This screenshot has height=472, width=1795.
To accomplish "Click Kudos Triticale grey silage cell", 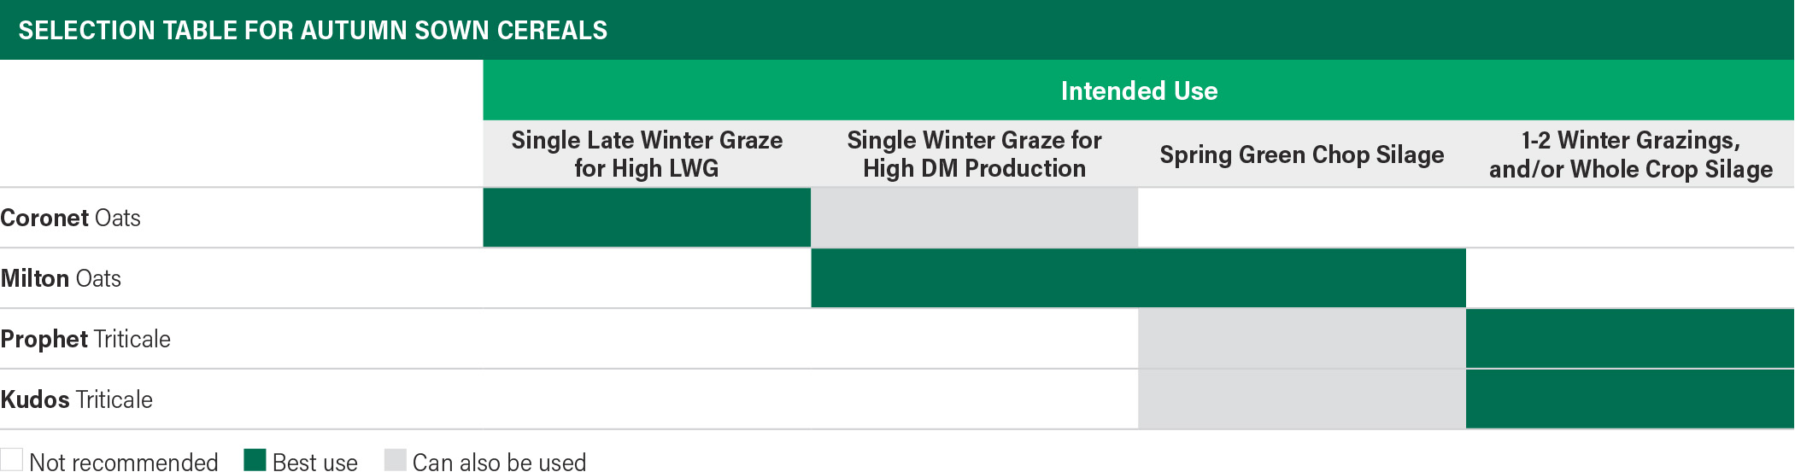I will [x=1302, y=399].
